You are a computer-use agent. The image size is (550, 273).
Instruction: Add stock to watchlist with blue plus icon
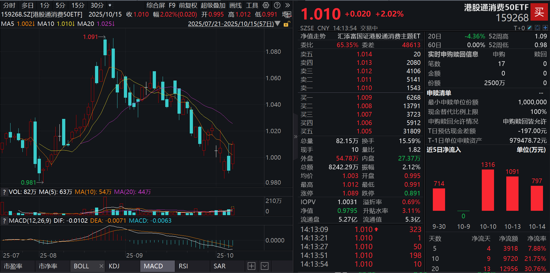click(545, 28)
